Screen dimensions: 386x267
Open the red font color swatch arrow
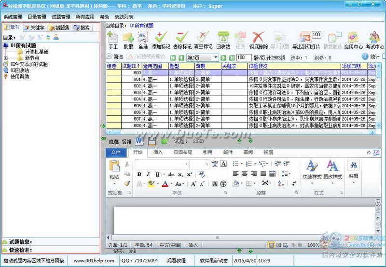click(171, 184)
